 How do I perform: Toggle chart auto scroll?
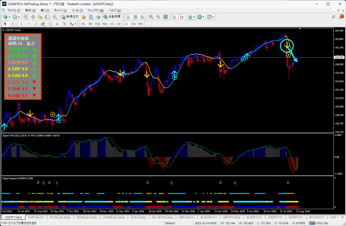coord(174,17)
